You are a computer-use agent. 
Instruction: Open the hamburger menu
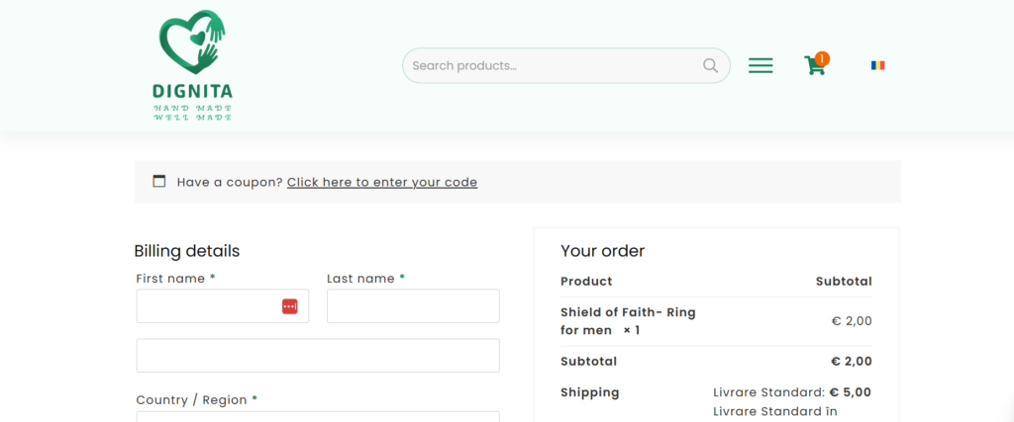coord(760,65)
